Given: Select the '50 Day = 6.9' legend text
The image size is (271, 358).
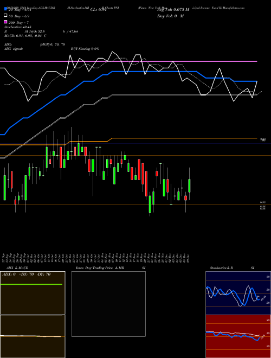Looking at the screenshot, I should 19,16.
